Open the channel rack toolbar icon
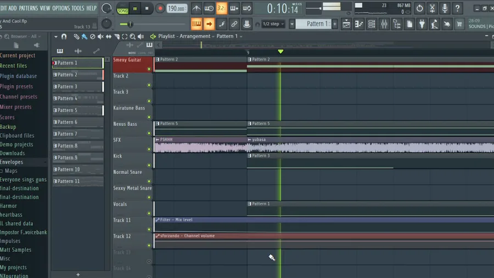 [x=372, y=24]
